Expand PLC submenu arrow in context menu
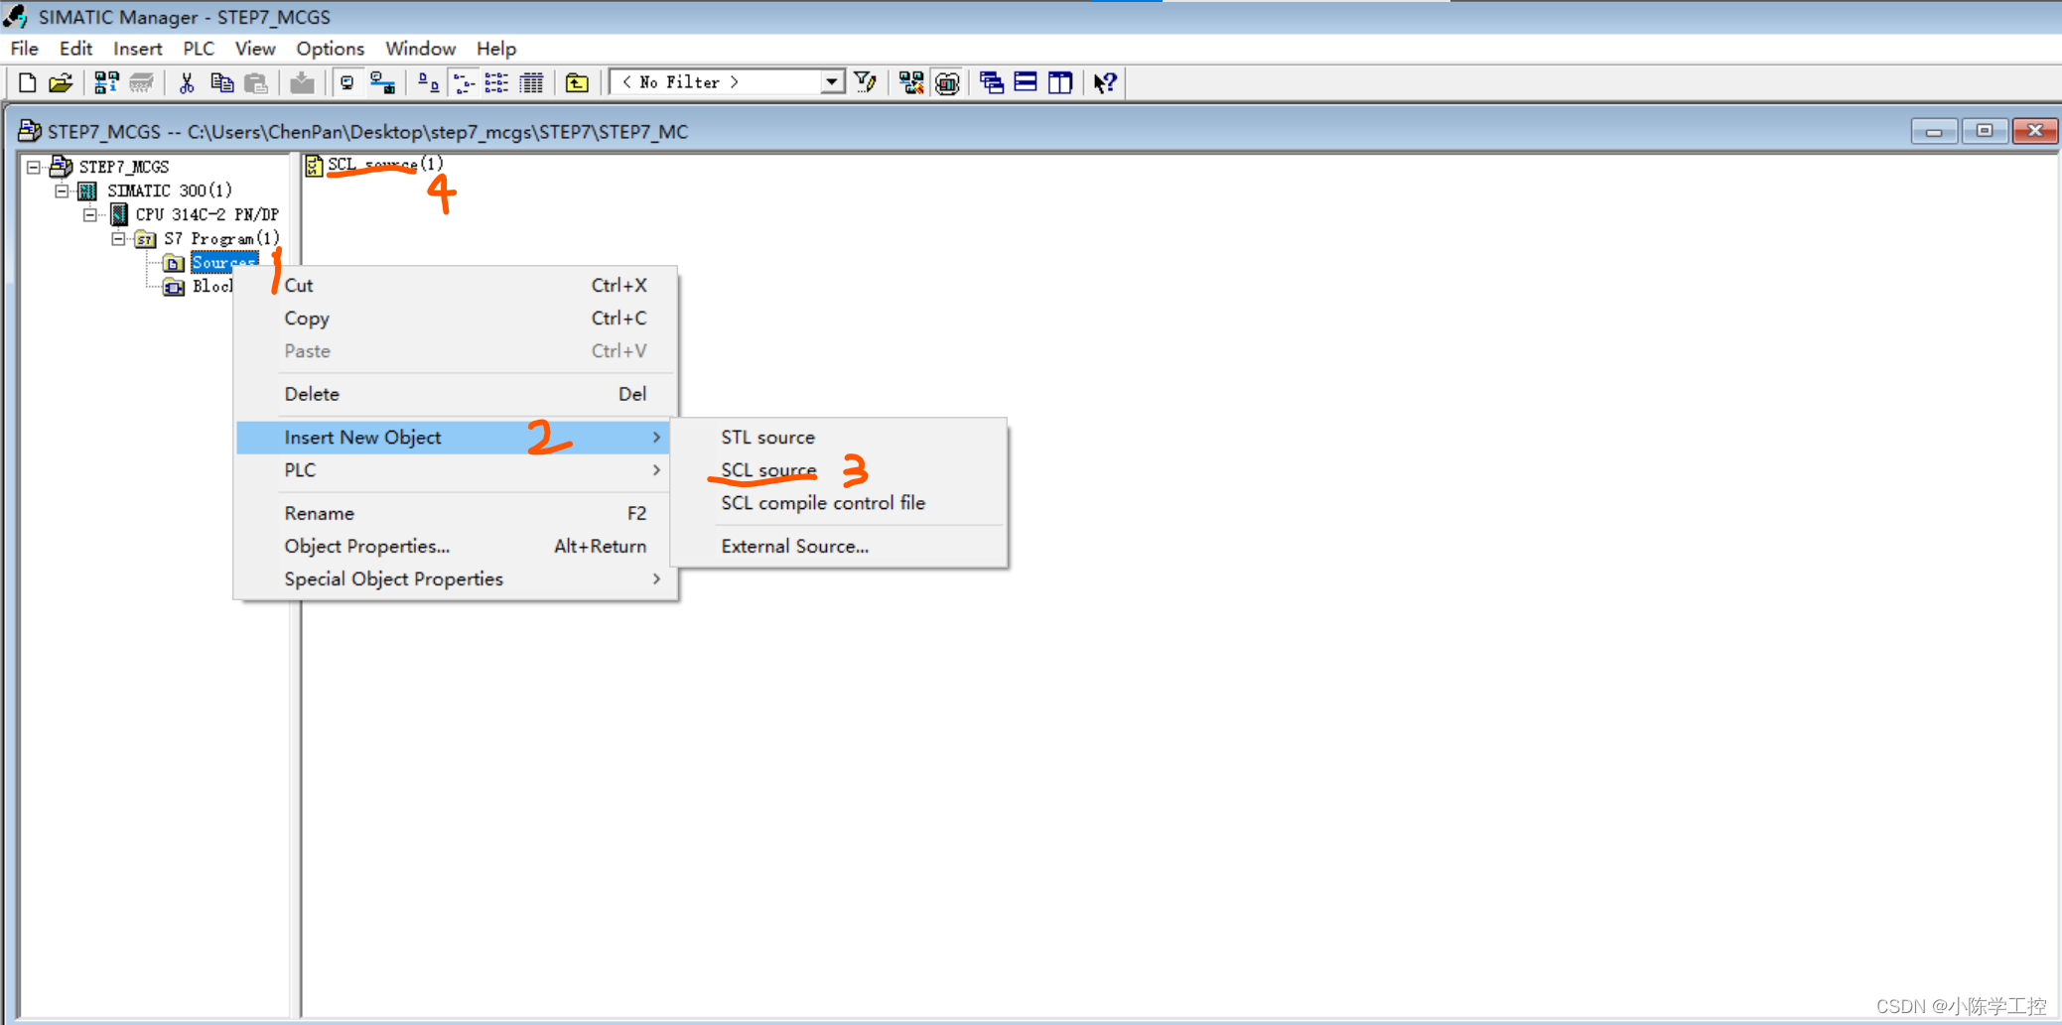Screen dimensions: 2062x1025 point(656,469)
